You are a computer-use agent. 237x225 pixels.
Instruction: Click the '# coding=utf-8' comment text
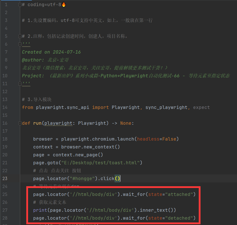[x=42, y=5]
